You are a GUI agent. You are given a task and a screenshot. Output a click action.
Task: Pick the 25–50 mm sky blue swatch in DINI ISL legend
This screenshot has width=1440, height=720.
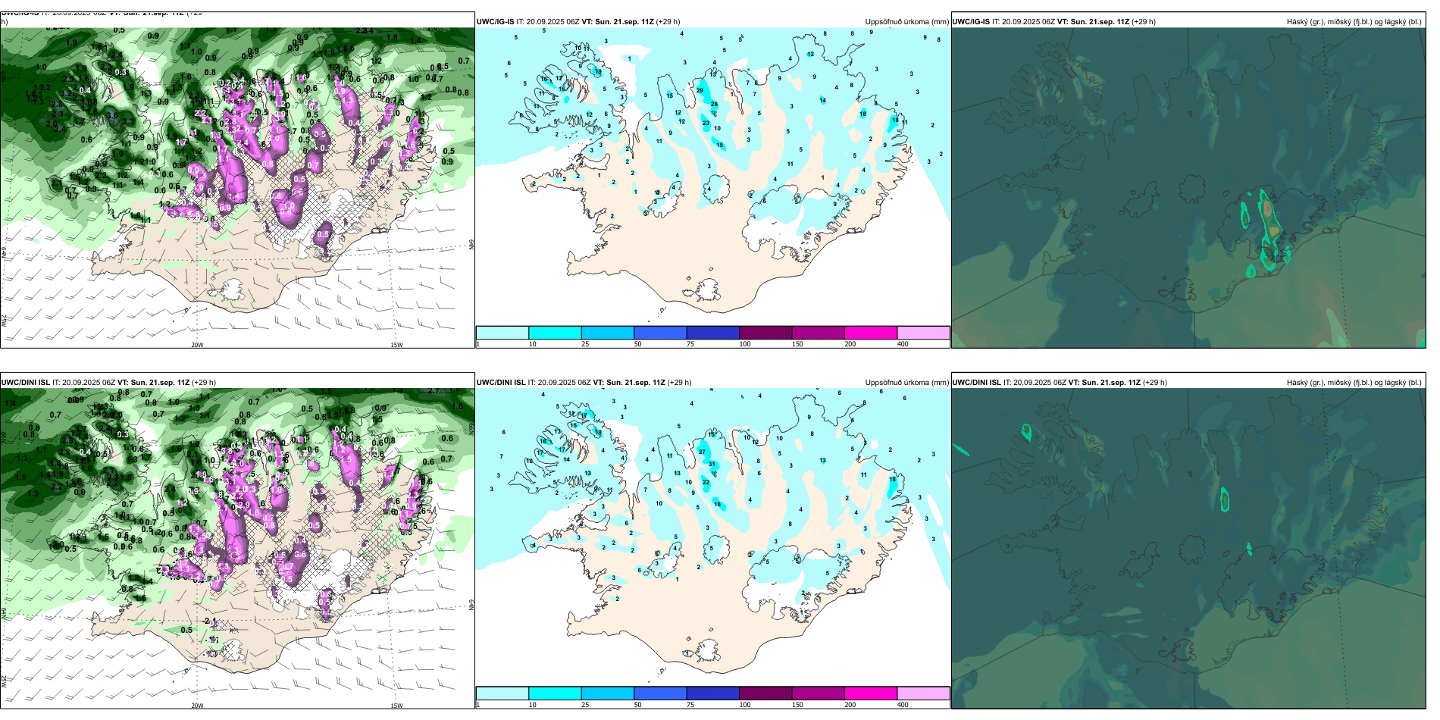(608, 693)
